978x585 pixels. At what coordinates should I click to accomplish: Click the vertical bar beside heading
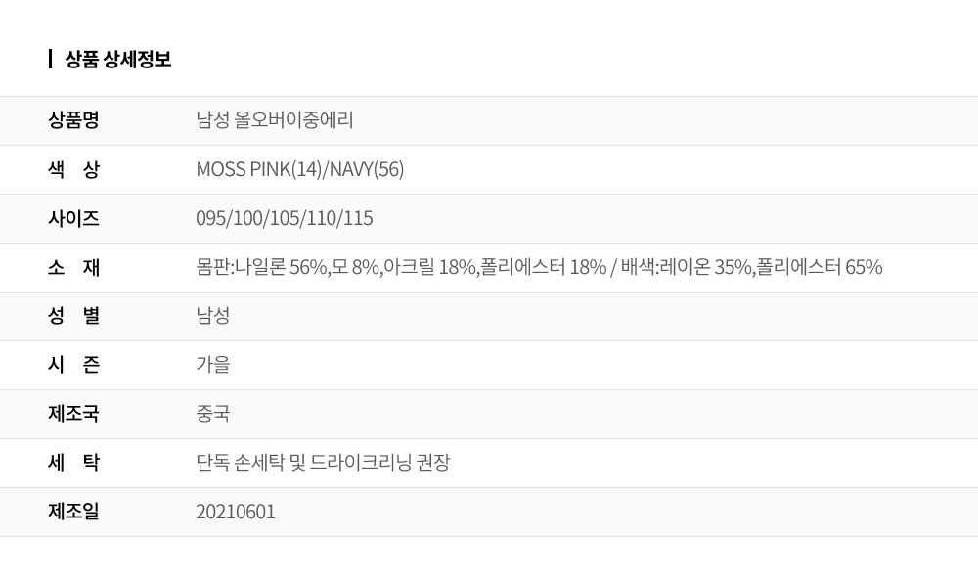click(50, 60)
